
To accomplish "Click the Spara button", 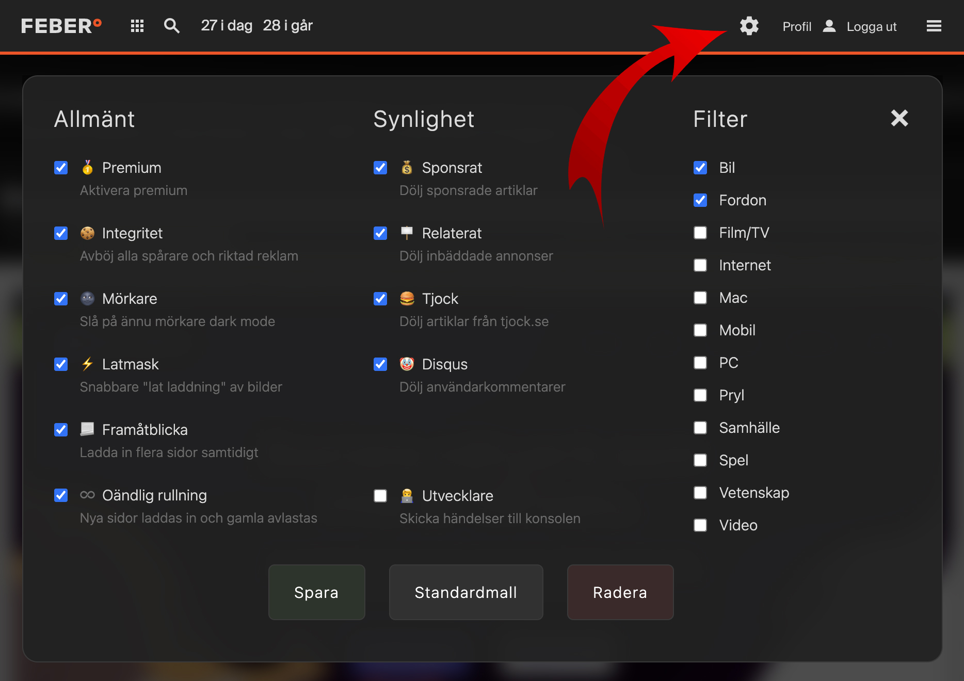I will pos(316,592).
